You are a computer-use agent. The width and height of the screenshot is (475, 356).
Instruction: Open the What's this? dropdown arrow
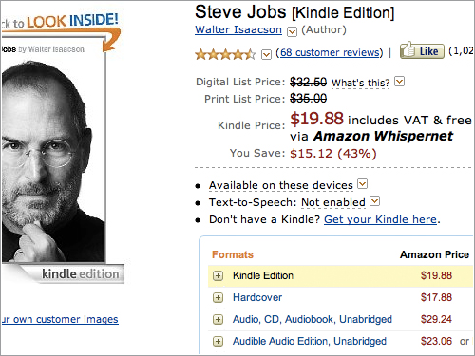(400, 82)
